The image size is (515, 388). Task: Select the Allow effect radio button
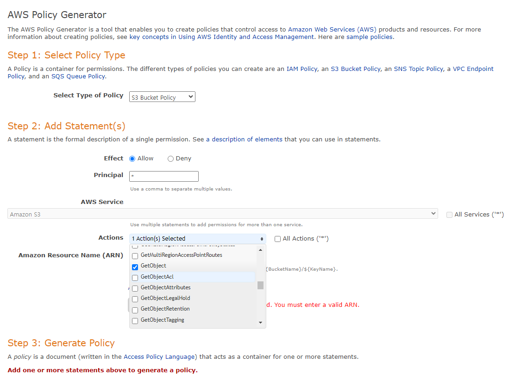pyautogui.click(x=132, y=159)
